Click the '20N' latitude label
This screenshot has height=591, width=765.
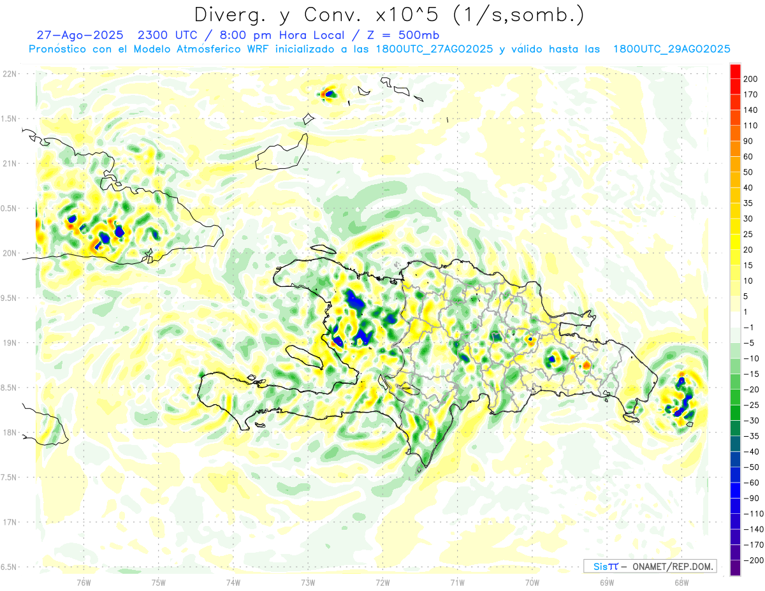11,253
